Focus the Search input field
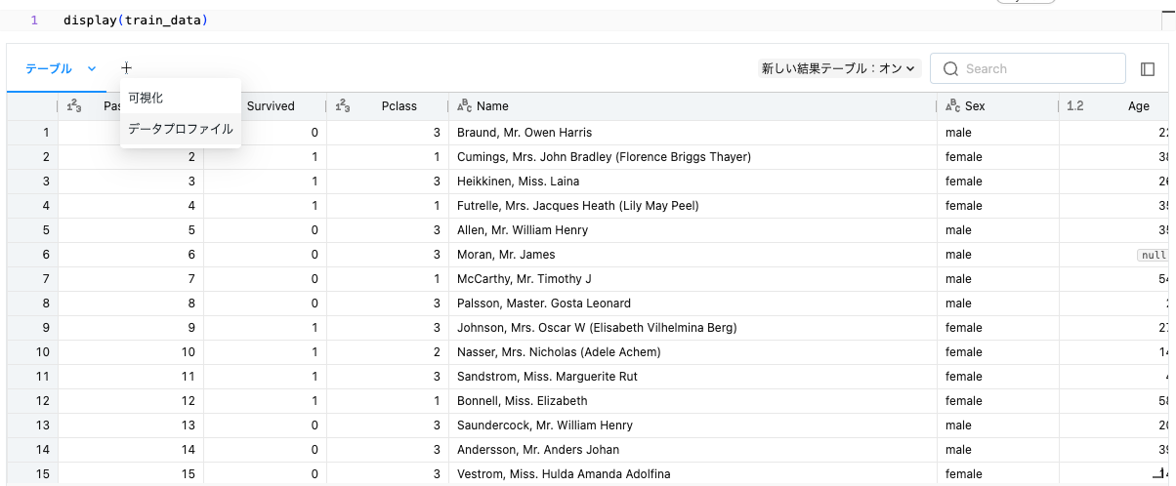Image resolution: width=1176 pixels, height=486 pixels. point(1028,68)
